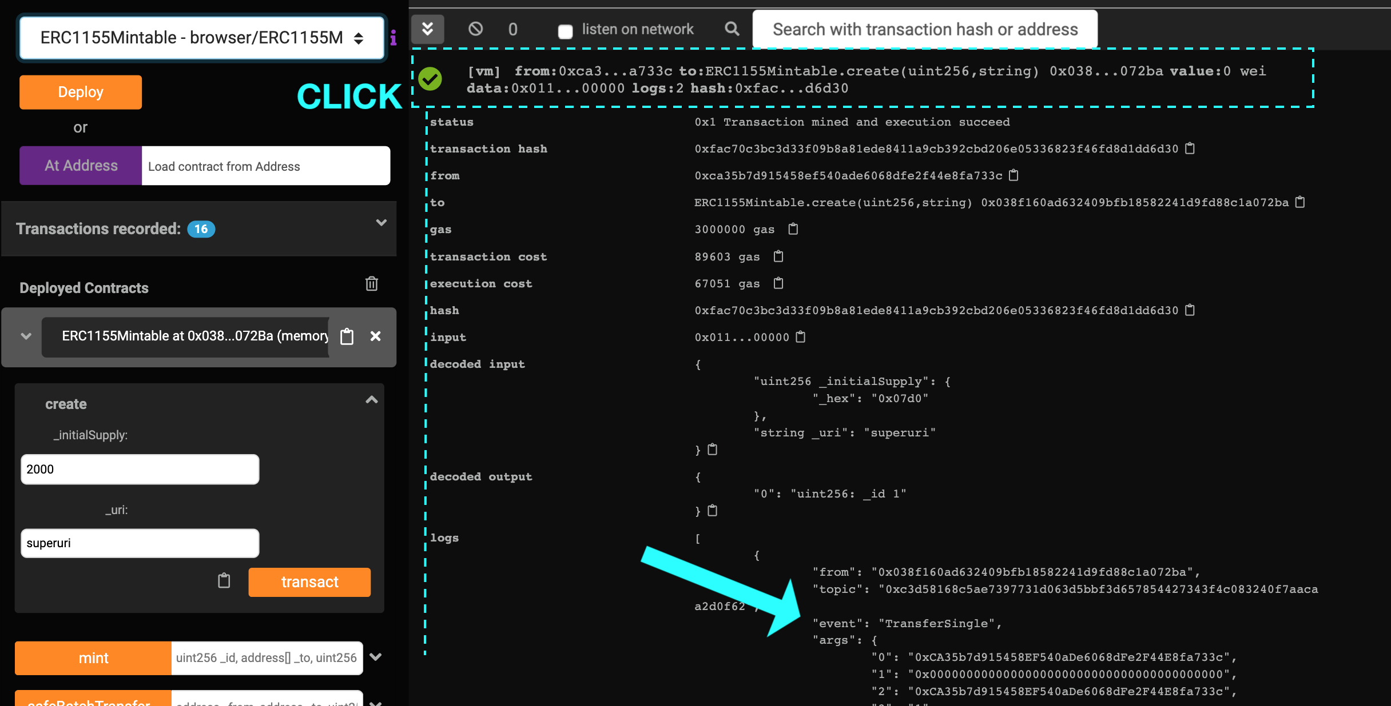The height and width of the screenshot is (706, 1391).
Task: Focus the transaction hash search field
Action: [925, 29]
